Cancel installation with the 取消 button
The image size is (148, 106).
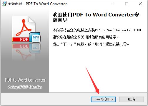click(132, 99)
